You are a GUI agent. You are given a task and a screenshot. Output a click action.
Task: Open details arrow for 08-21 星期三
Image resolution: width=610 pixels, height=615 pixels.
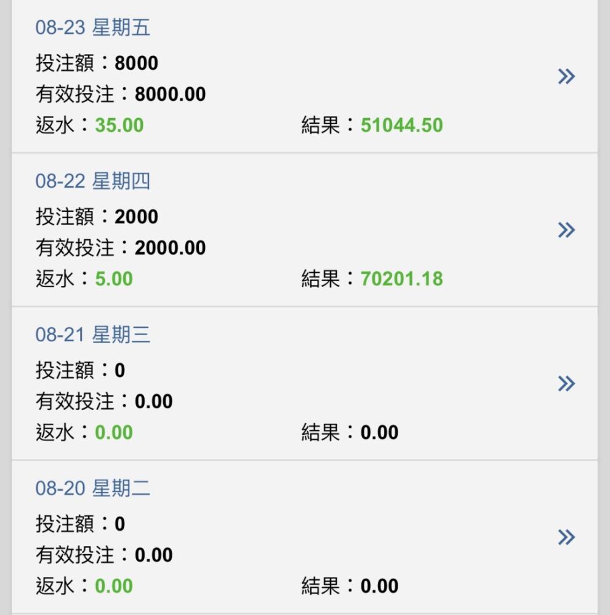[566, 384]
